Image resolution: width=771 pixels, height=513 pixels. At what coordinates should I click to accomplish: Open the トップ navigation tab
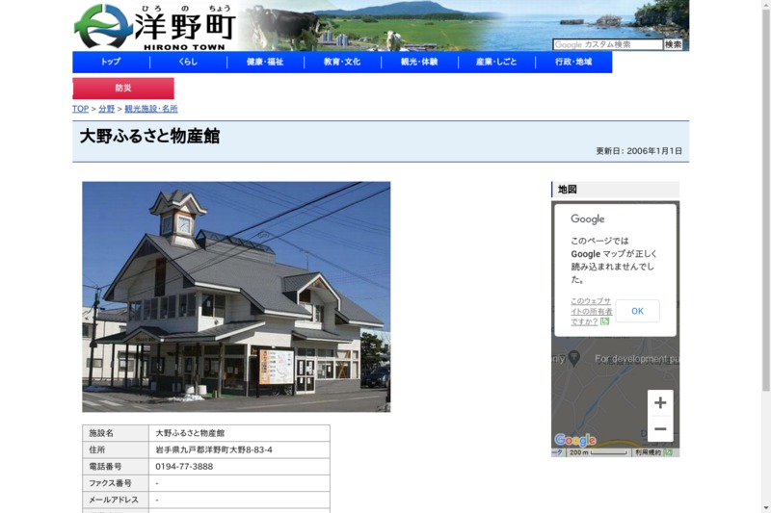[111, 62]
